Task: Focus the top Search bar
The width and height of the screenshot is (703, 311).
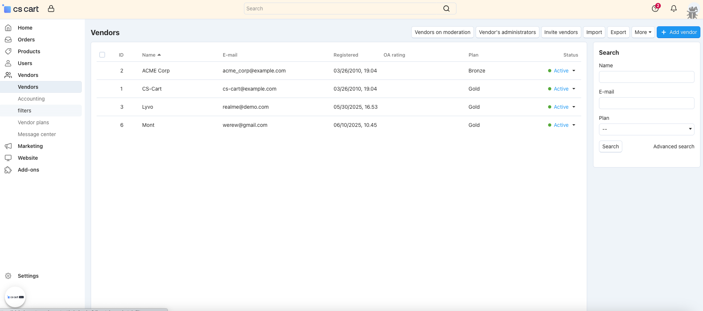Action: point(350,9)
